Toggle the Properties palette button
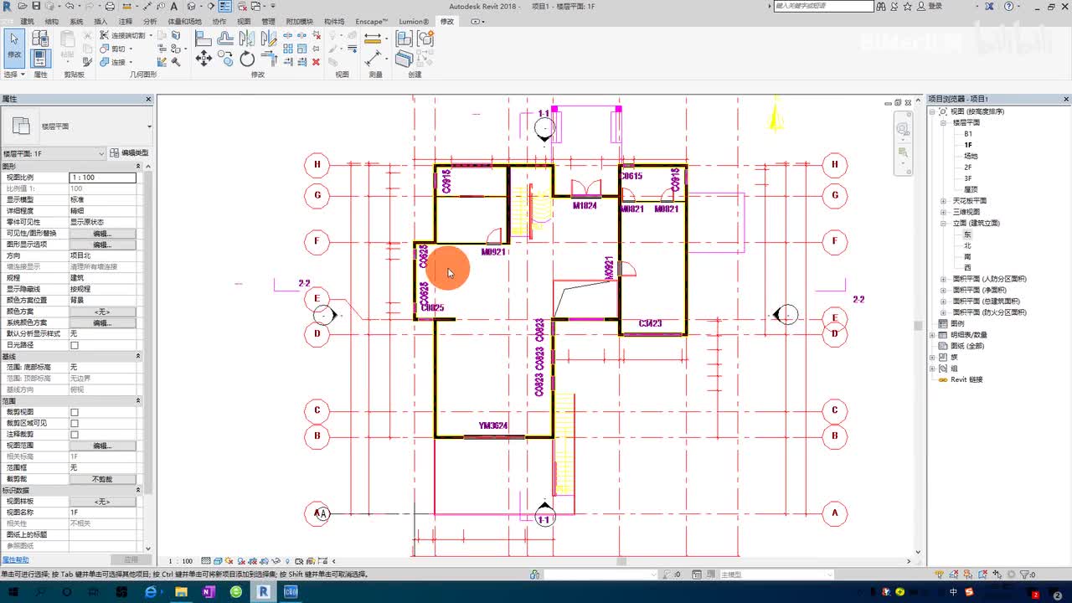Viewport: 1072px width, 603px height. click(40, 58)
